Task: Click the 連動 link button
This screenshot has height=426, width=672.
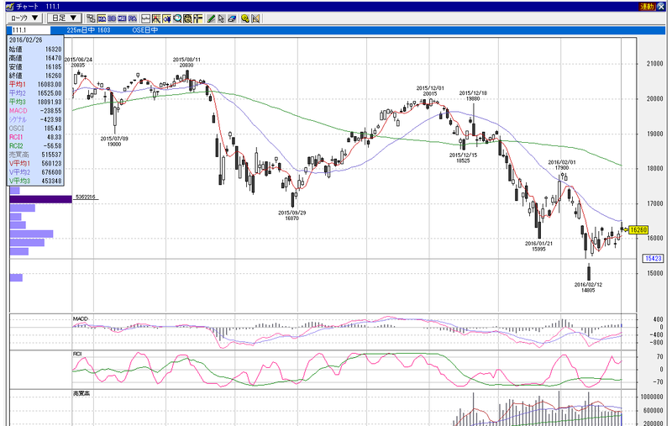Action: (647, 7)
